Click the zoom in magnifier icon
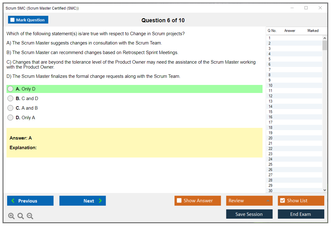This screenshot has width=332, height=227. [11, 216]
